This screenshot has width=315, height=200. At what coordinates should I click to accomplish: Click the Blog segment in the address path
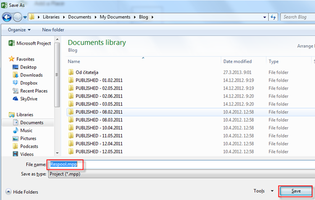click(144, 17)
